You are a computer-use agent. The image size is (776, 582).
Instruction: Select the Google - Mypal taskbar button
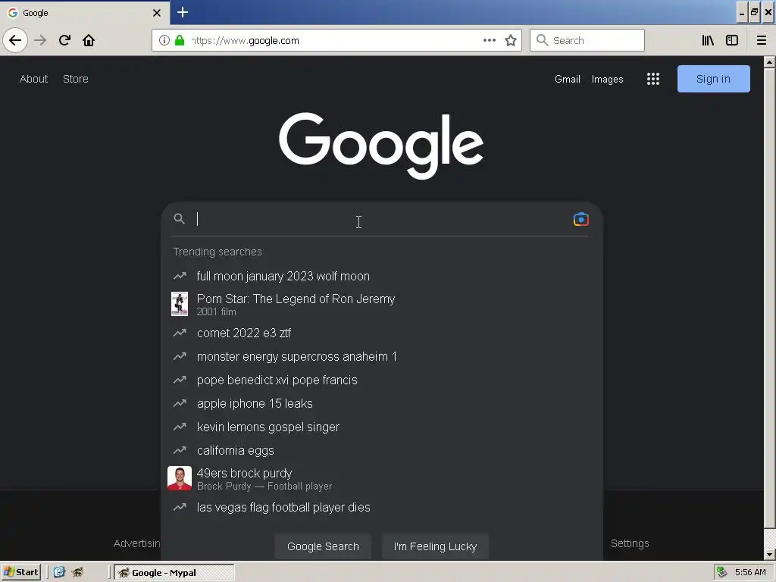point(174,573)
